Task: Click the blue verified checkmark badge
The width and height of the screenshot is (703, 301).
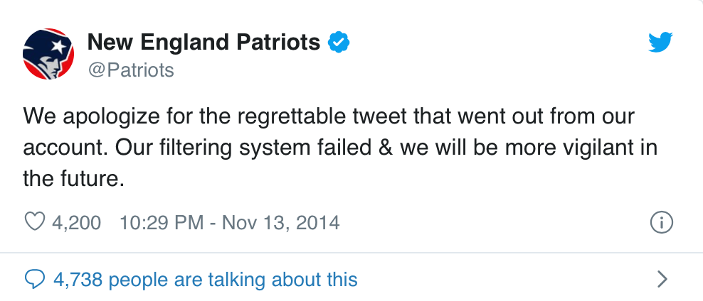Action: coord(339,43)
